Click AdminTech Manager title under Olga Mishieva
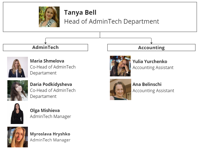The image size is (199, 149). 50,116
